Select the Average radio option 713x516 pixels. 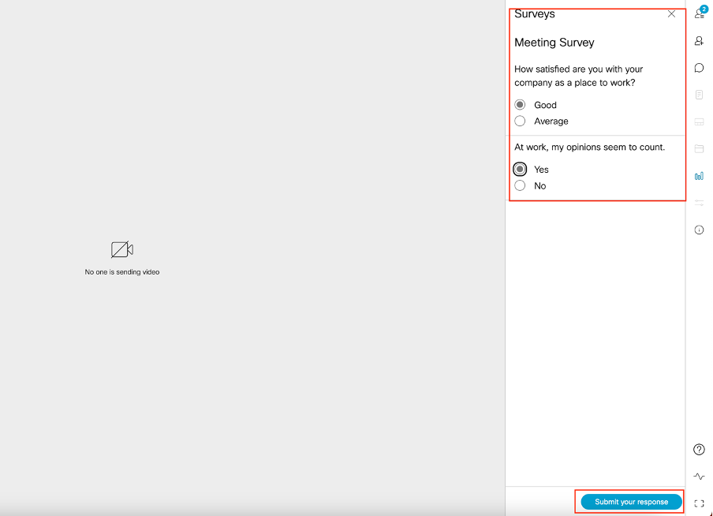(521, 121)
